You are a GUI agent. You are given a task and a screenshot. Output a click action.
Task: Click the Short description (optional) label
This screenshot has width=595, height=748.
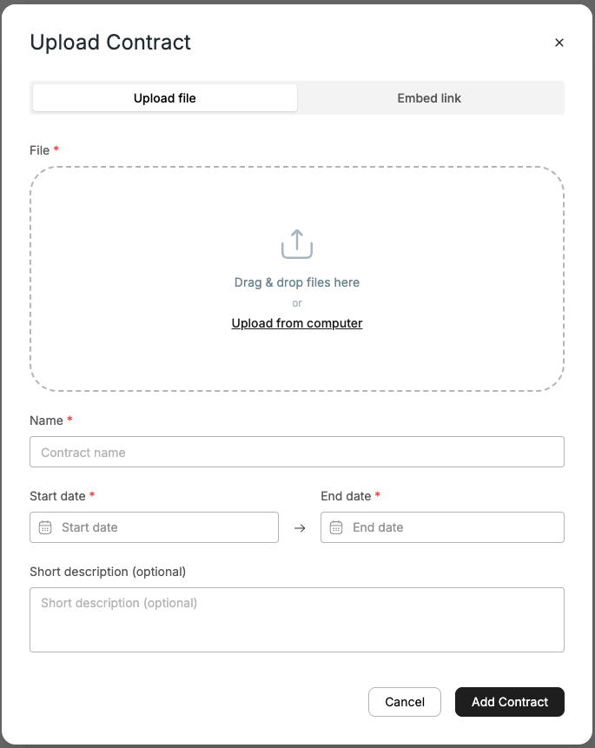tap(107, 572)
